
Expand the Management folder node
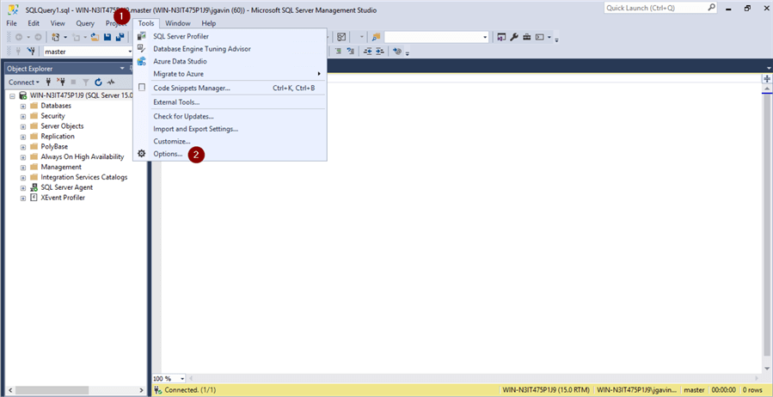(x=22, y=167)
